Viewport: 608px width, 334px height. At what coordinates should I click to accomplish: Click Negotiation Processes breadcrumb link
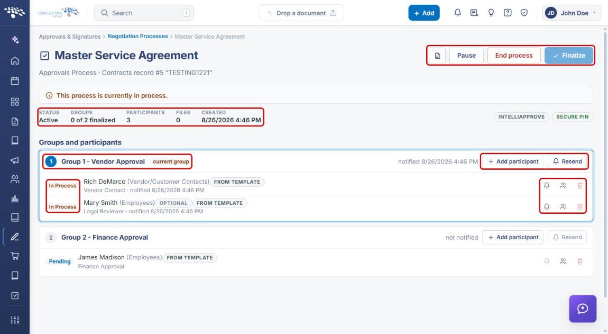click(137, 36)
